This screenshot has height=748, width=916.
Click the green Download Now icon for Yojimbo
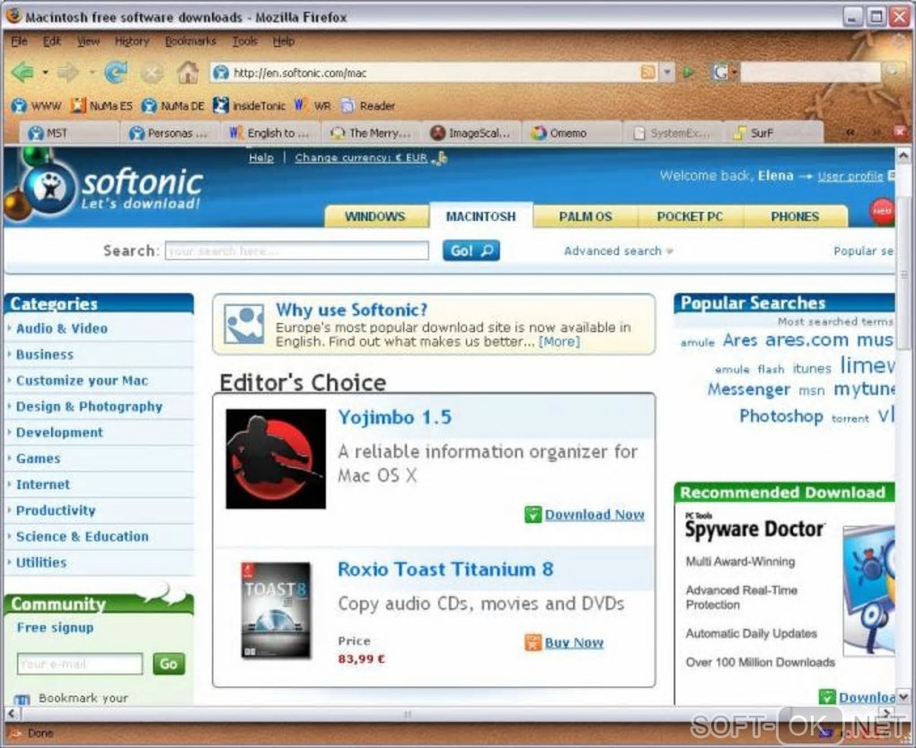coord(533,515)
